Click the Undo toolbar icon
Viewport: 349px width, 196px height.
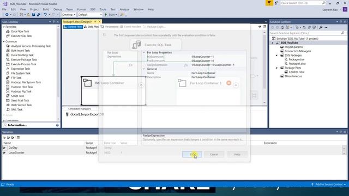click(x=45, y=15)
